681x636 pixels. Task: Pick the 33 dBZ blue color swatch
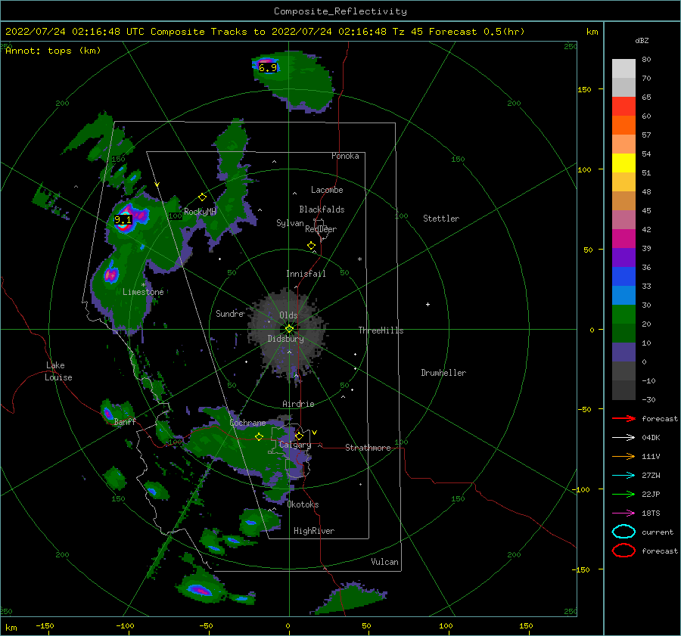(623, 276)
